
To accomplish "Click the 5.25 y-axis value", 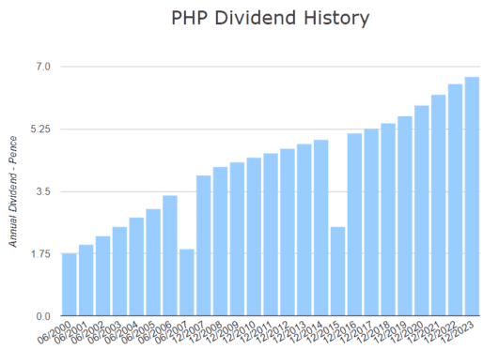I will [x=40, y=129].
